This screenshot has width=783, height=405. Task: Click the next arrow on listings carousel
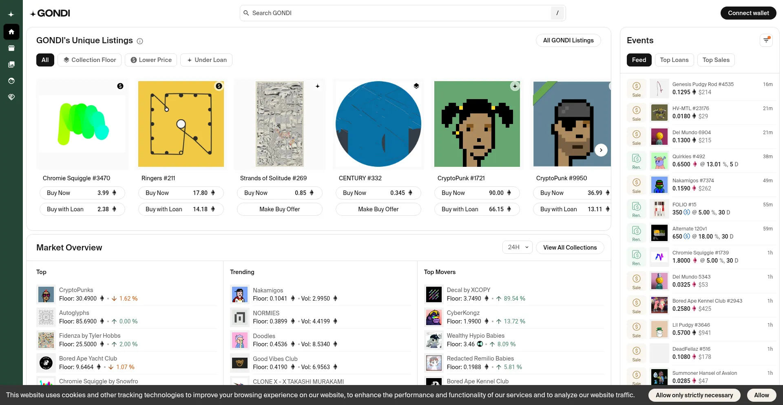pyautogui.click(x=601, y=150)
